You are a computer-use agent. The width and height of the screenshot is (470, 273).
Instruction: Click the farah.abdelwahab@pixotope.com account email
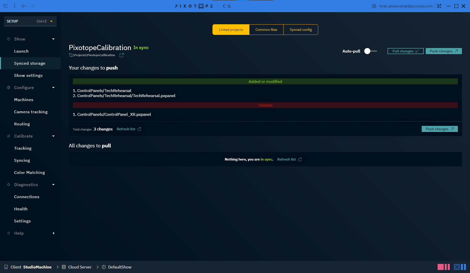pos(406,6)
